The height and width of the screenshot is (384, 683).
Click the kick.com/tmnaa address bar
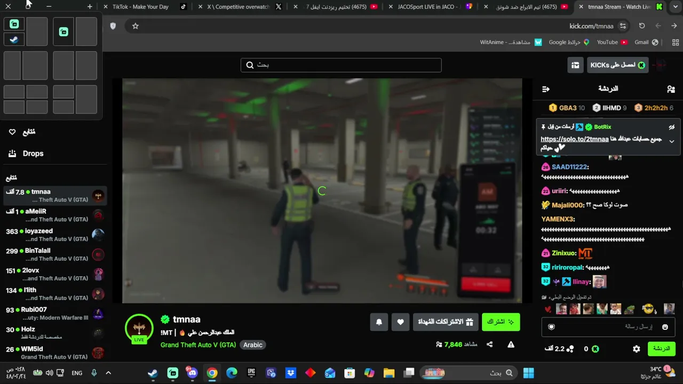[374, 26]
